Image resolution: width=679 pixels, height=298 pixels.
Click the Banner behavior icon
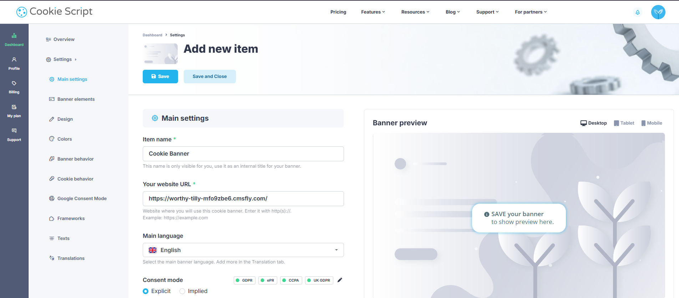[x=52, y=159]
